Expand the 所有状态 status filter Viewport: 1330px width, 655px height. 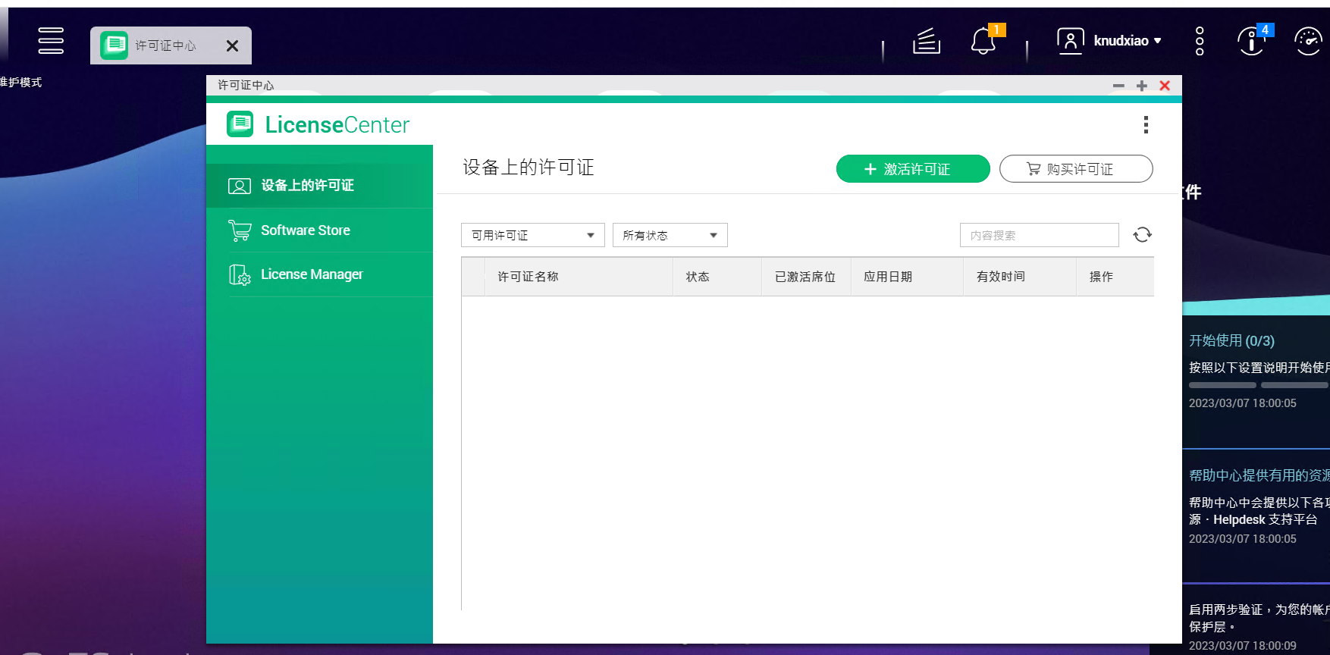(670, 235)
